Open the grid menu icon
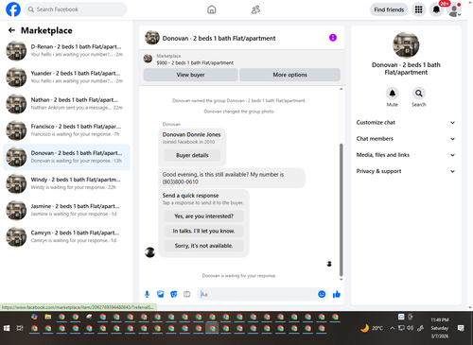 click(x=418, y=9)
